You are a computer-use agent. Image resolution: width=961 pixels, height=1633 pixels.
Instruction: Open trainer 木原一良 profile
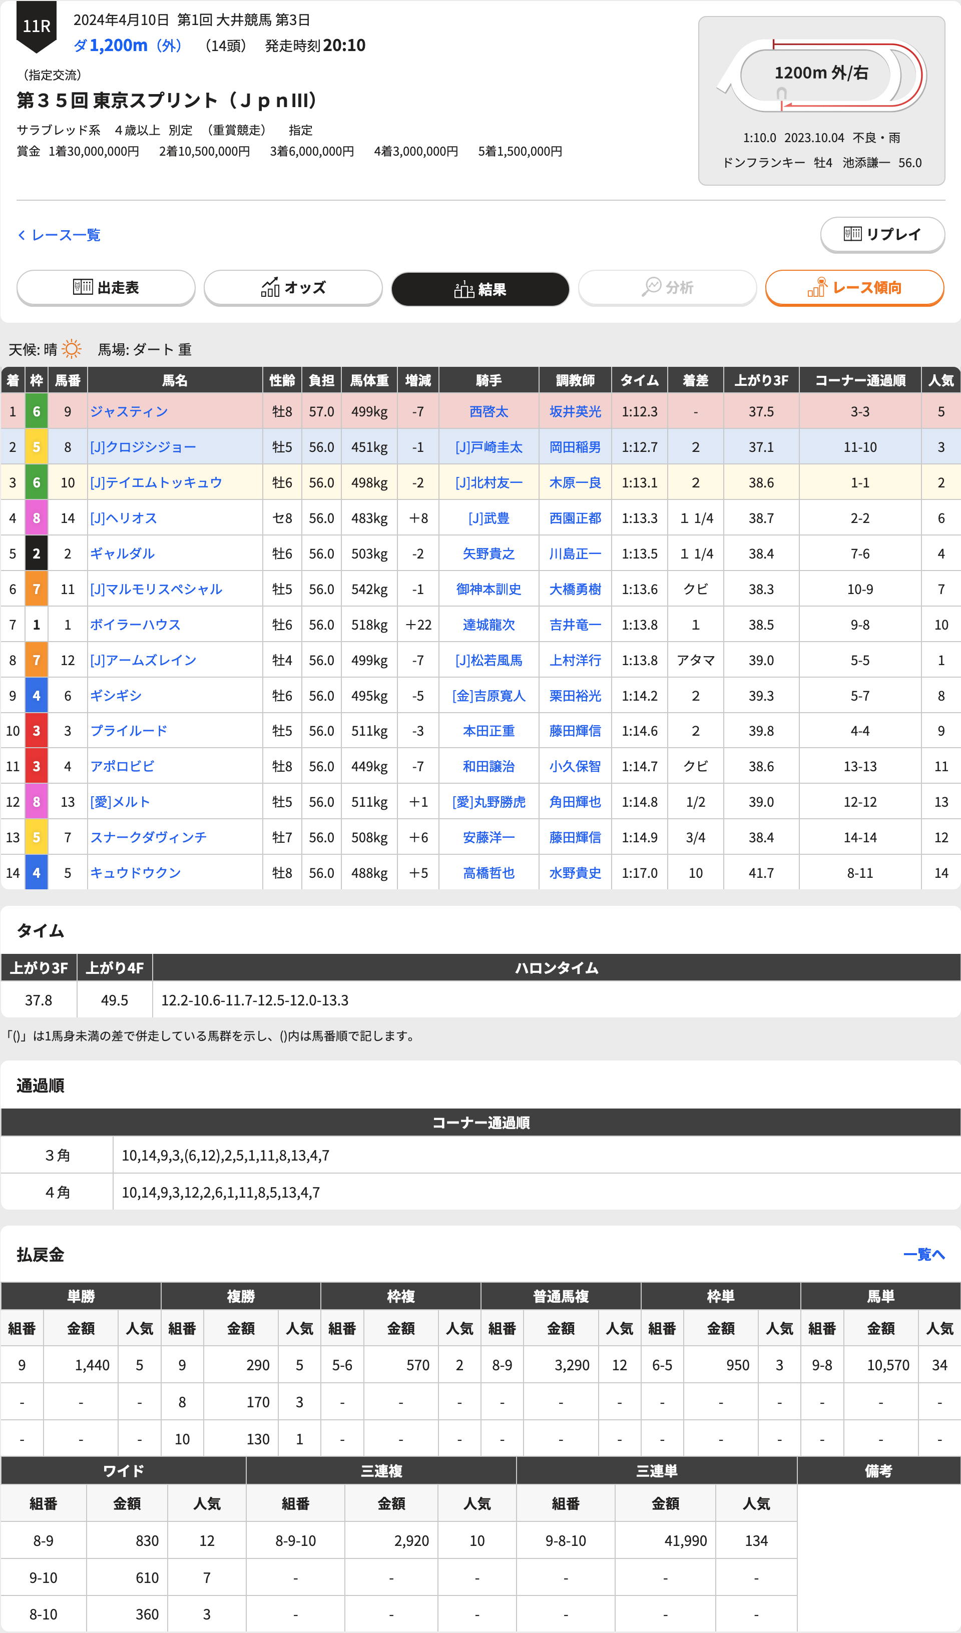point(575,483)
